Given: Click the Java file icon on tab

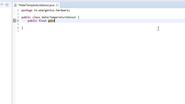Looking at the screenshot, I should (x=15, y=5).
